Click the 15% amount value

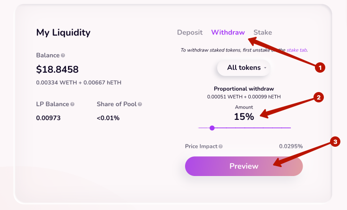[x=244, y=117]
